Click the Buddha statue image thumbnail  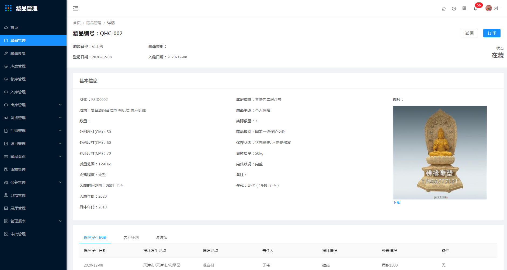click(440, 152)
